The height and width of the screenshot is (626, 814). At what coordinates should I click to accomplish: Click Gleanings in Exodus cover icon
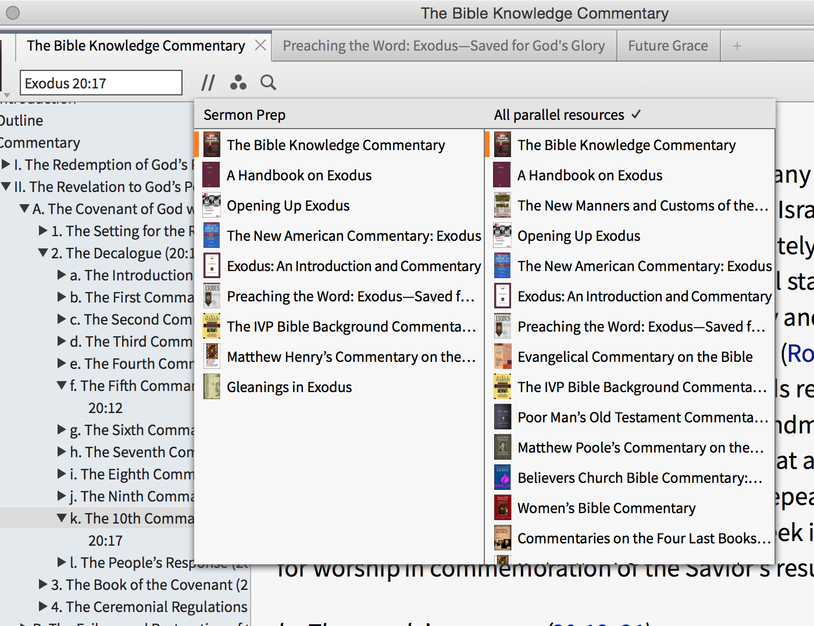pos(212,387)
